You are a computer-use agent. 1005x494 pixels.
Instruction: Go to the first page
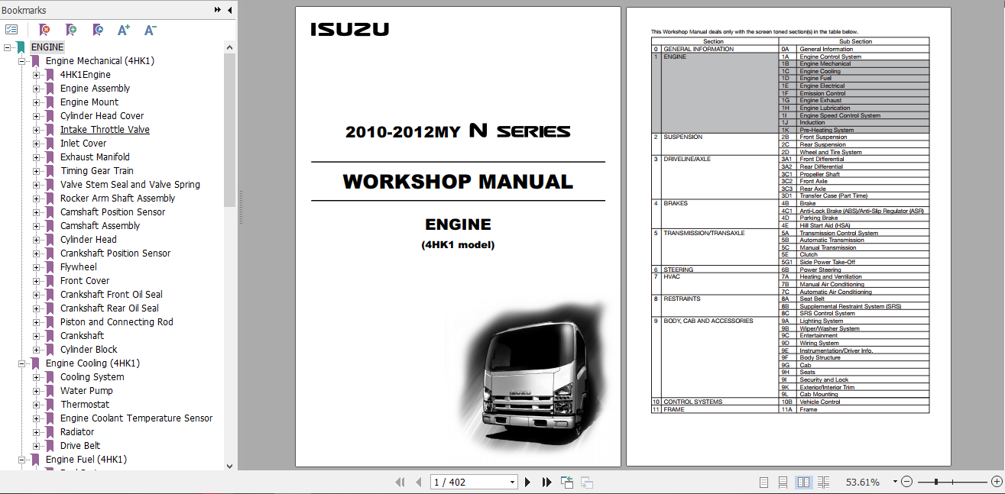[400, 482]
